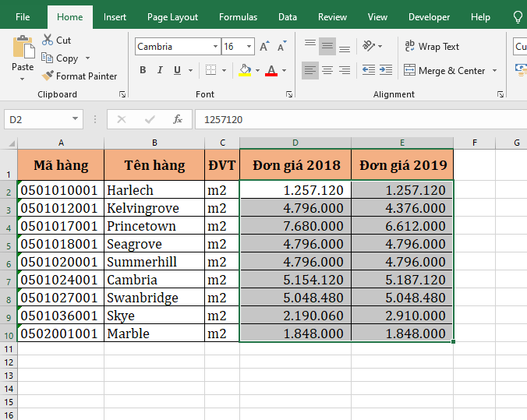Click the Paste clipboard icon
Screen dimensions: 527x420
(23, 49)
